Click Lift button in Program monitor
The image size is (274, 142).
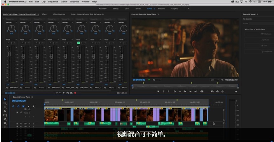pyautogui.click(x=202, y=91)
